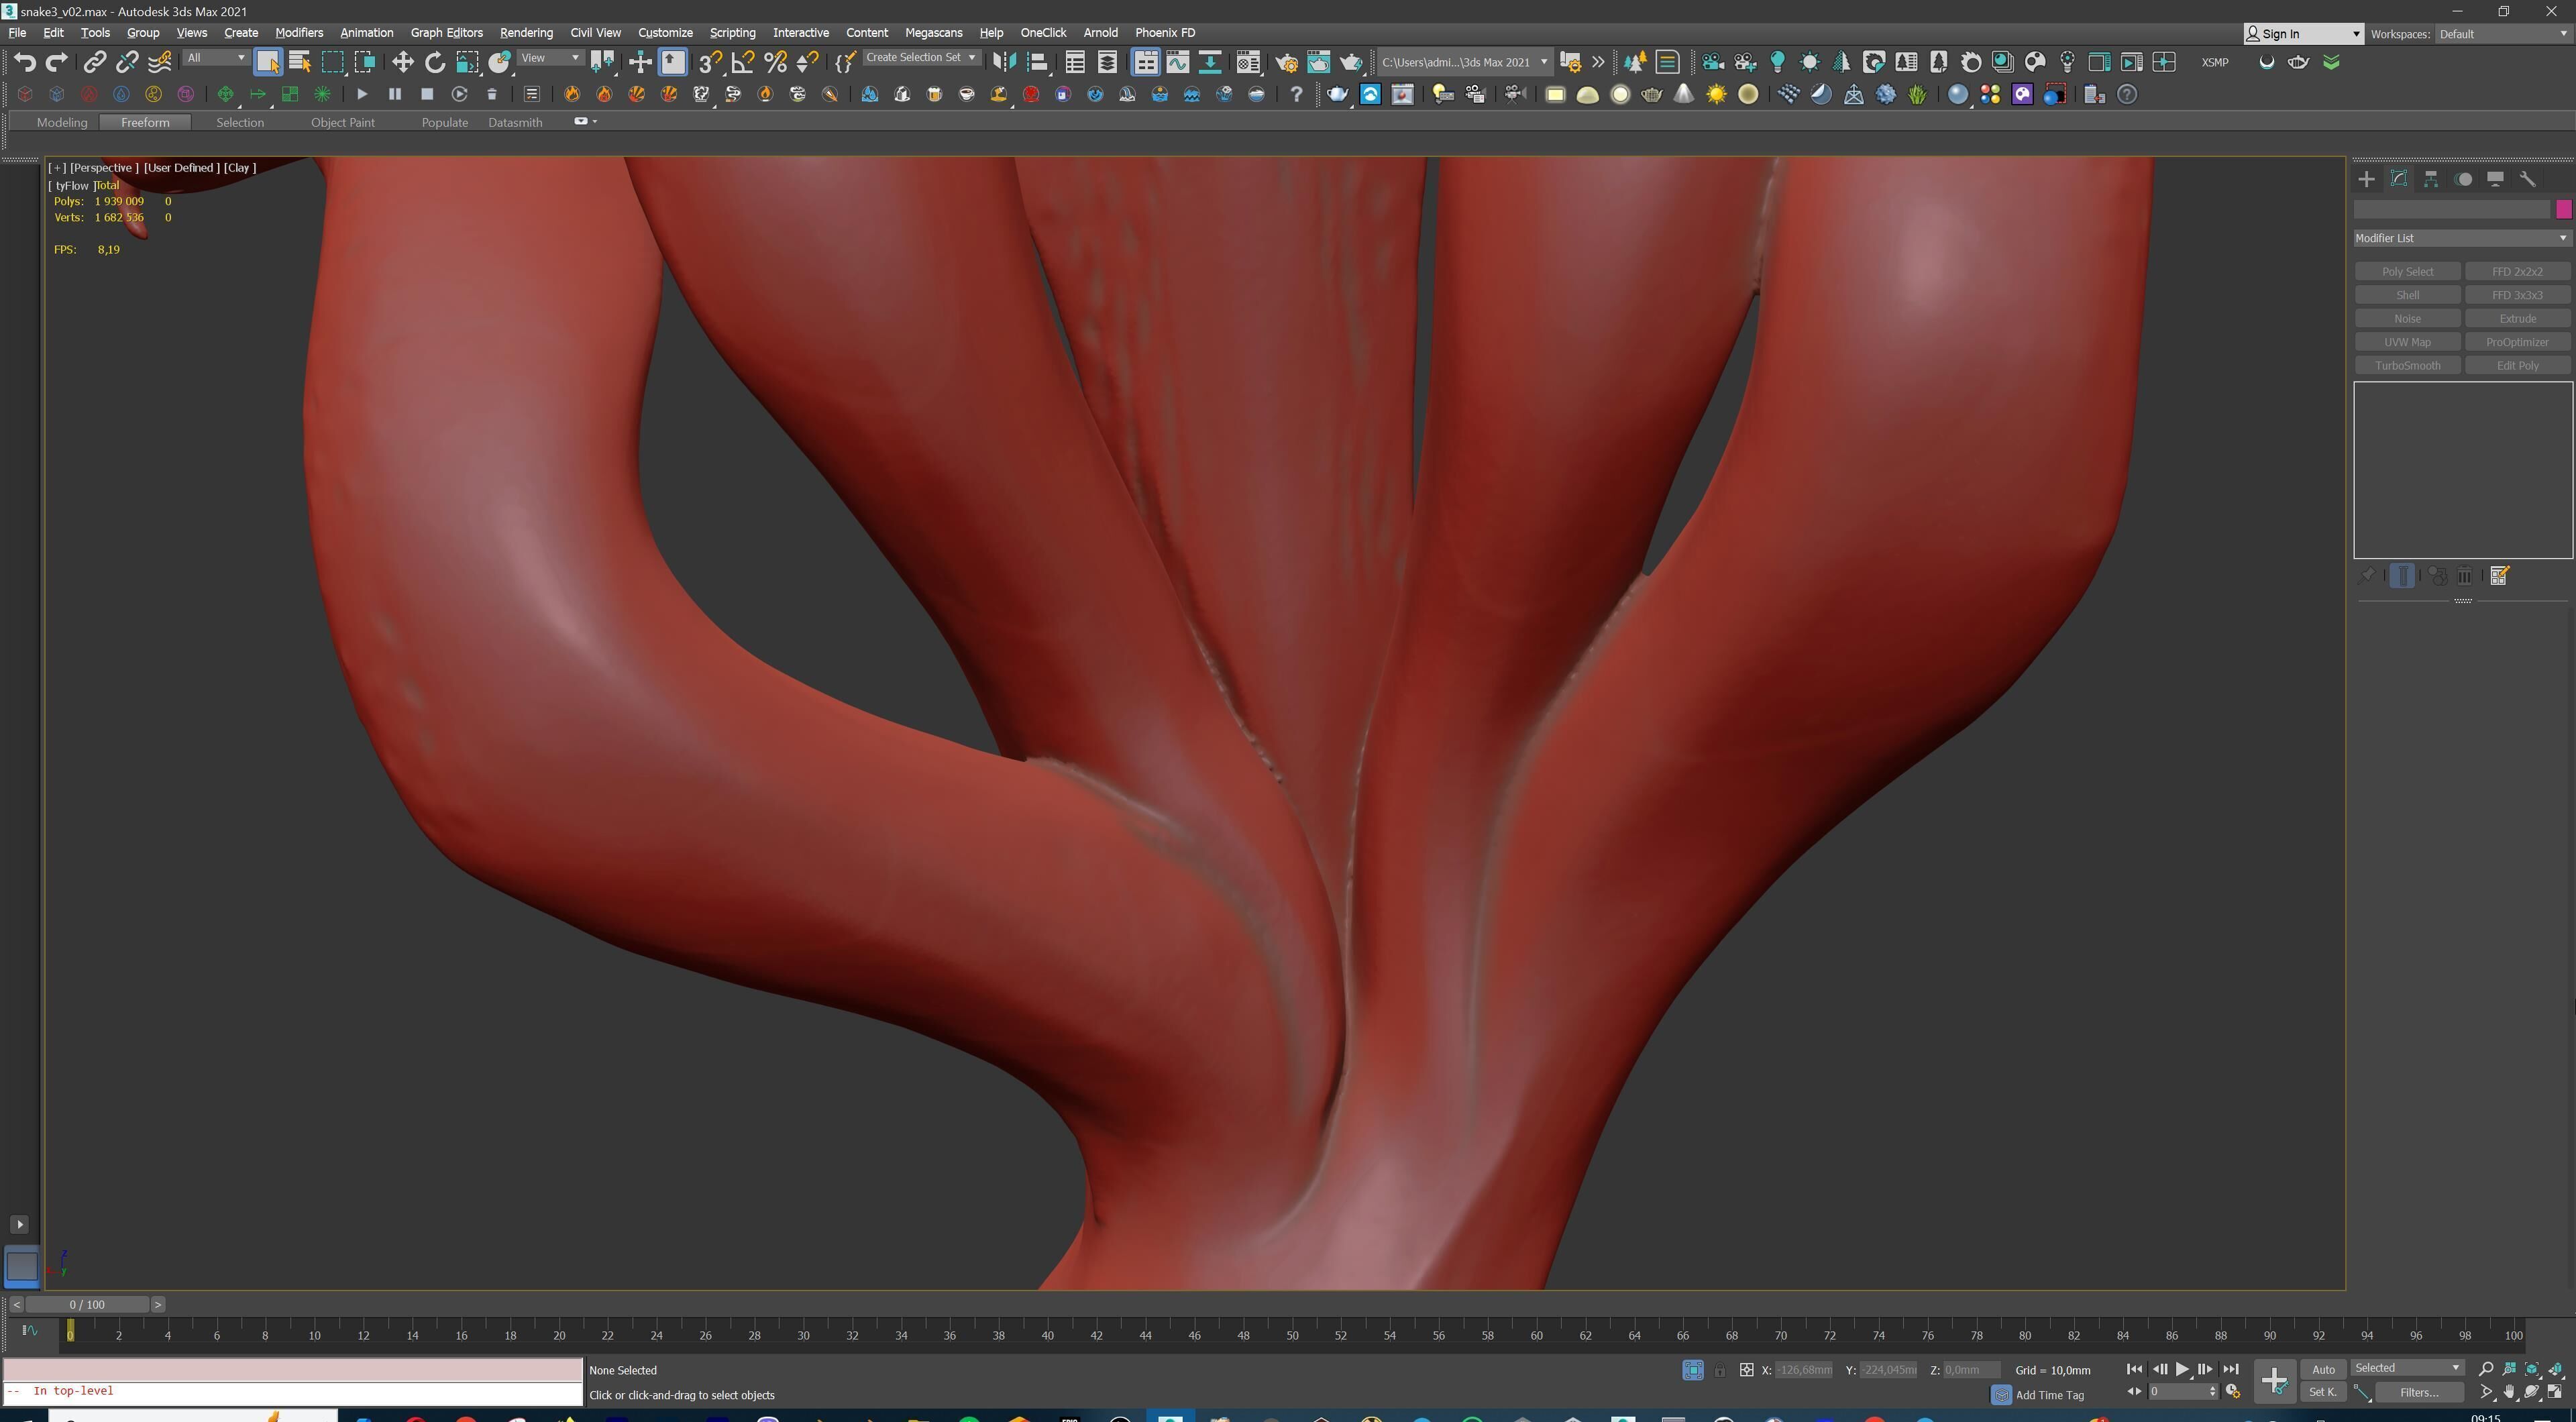Click the Mirror tool icon
Image resolution: width=2576 pixels, height=1422 pixels.
click(1004, 62)
